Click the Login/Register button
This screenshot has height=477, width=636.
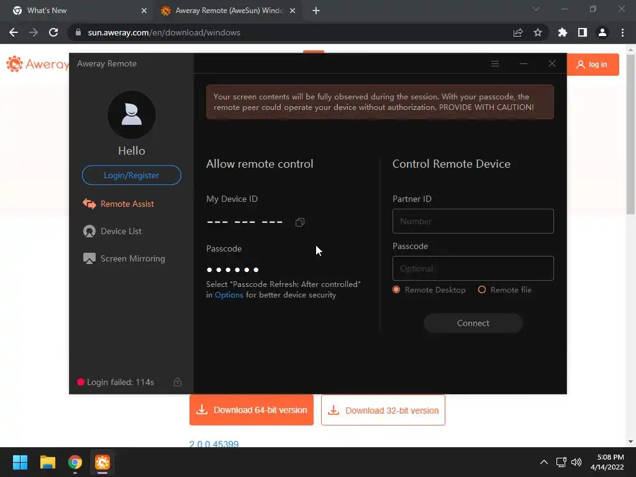coord(132,175)
